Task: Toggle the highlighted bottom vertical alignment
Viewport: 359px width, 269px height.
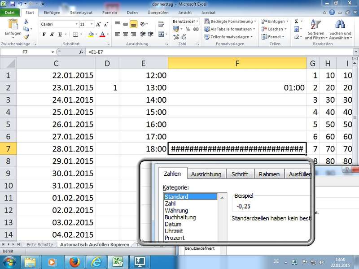Action: coord(133,24)
